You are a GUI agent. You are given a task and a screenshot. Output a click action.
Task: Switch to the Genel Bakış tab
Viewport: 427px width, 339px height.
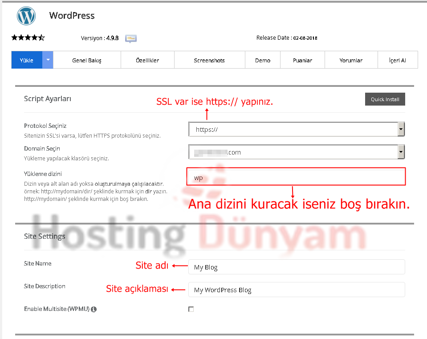(x=87, y=60)
